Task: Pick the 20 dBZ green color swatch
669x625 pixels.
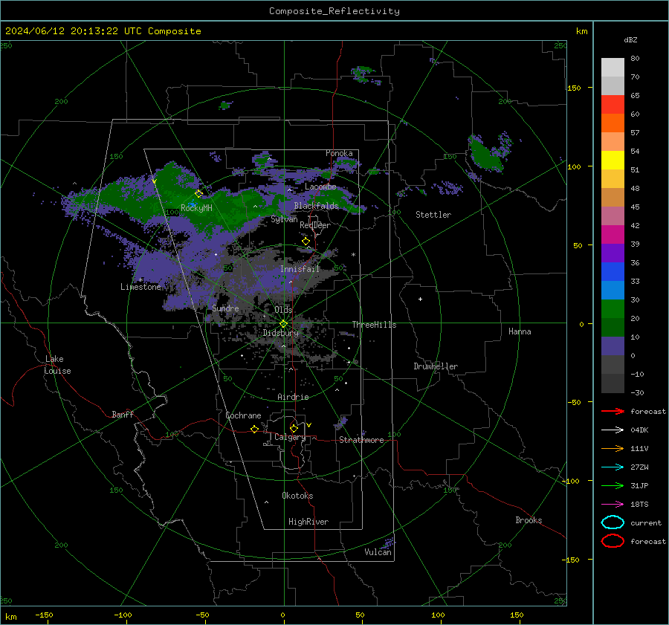Action: [613, 327]
